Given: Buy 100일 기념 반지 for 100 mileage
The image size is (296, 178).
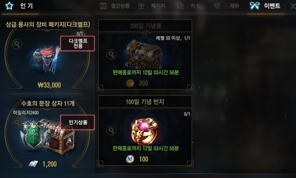Looking at the screenshot, I should pos(137,159).
